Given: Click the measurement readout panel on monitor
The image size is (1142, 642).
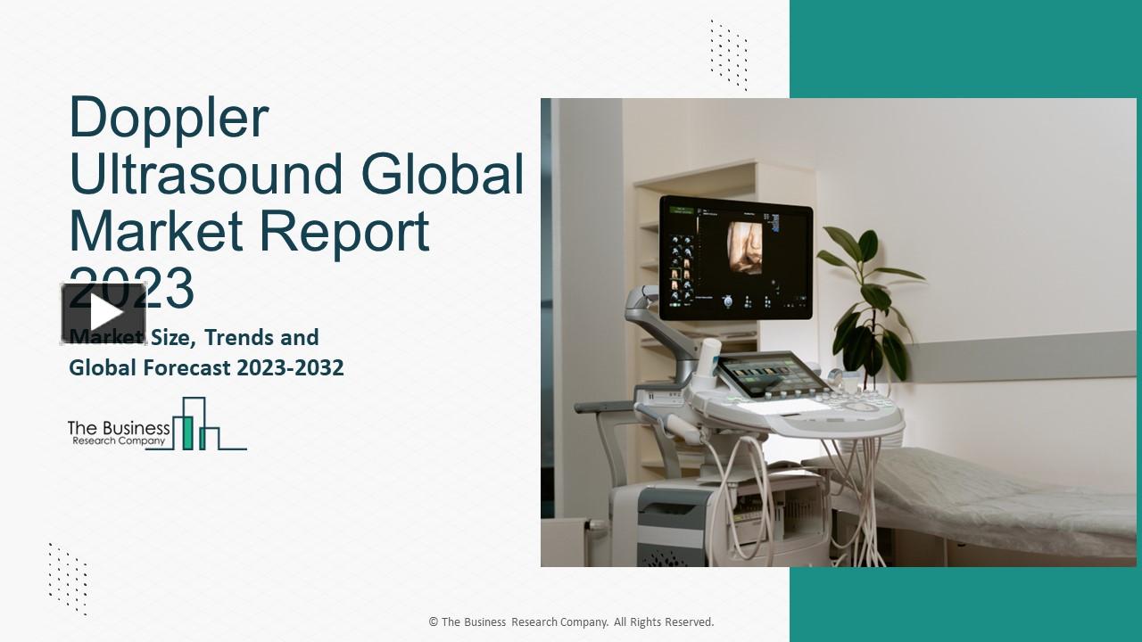Looking at the screenshot, I should tap(771, 222).
